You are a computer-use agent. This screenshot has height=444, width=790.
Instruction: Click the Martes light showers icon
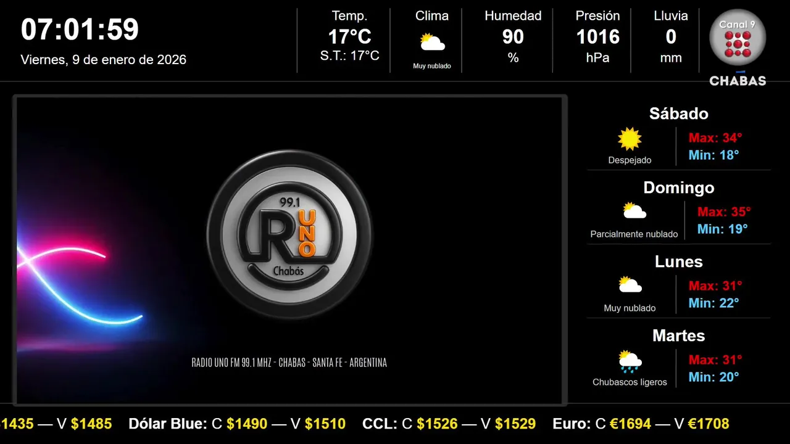[x=630, y=361]
